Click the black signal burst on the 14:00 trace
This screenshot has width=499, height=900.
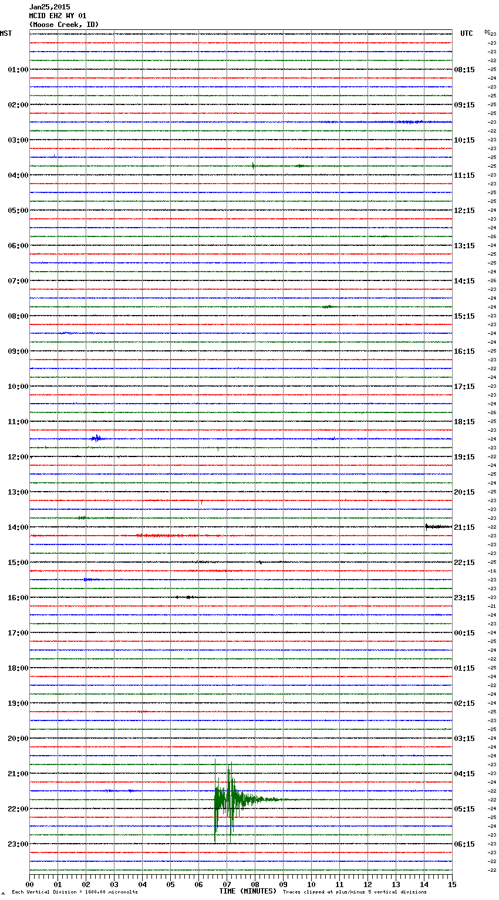438,527
